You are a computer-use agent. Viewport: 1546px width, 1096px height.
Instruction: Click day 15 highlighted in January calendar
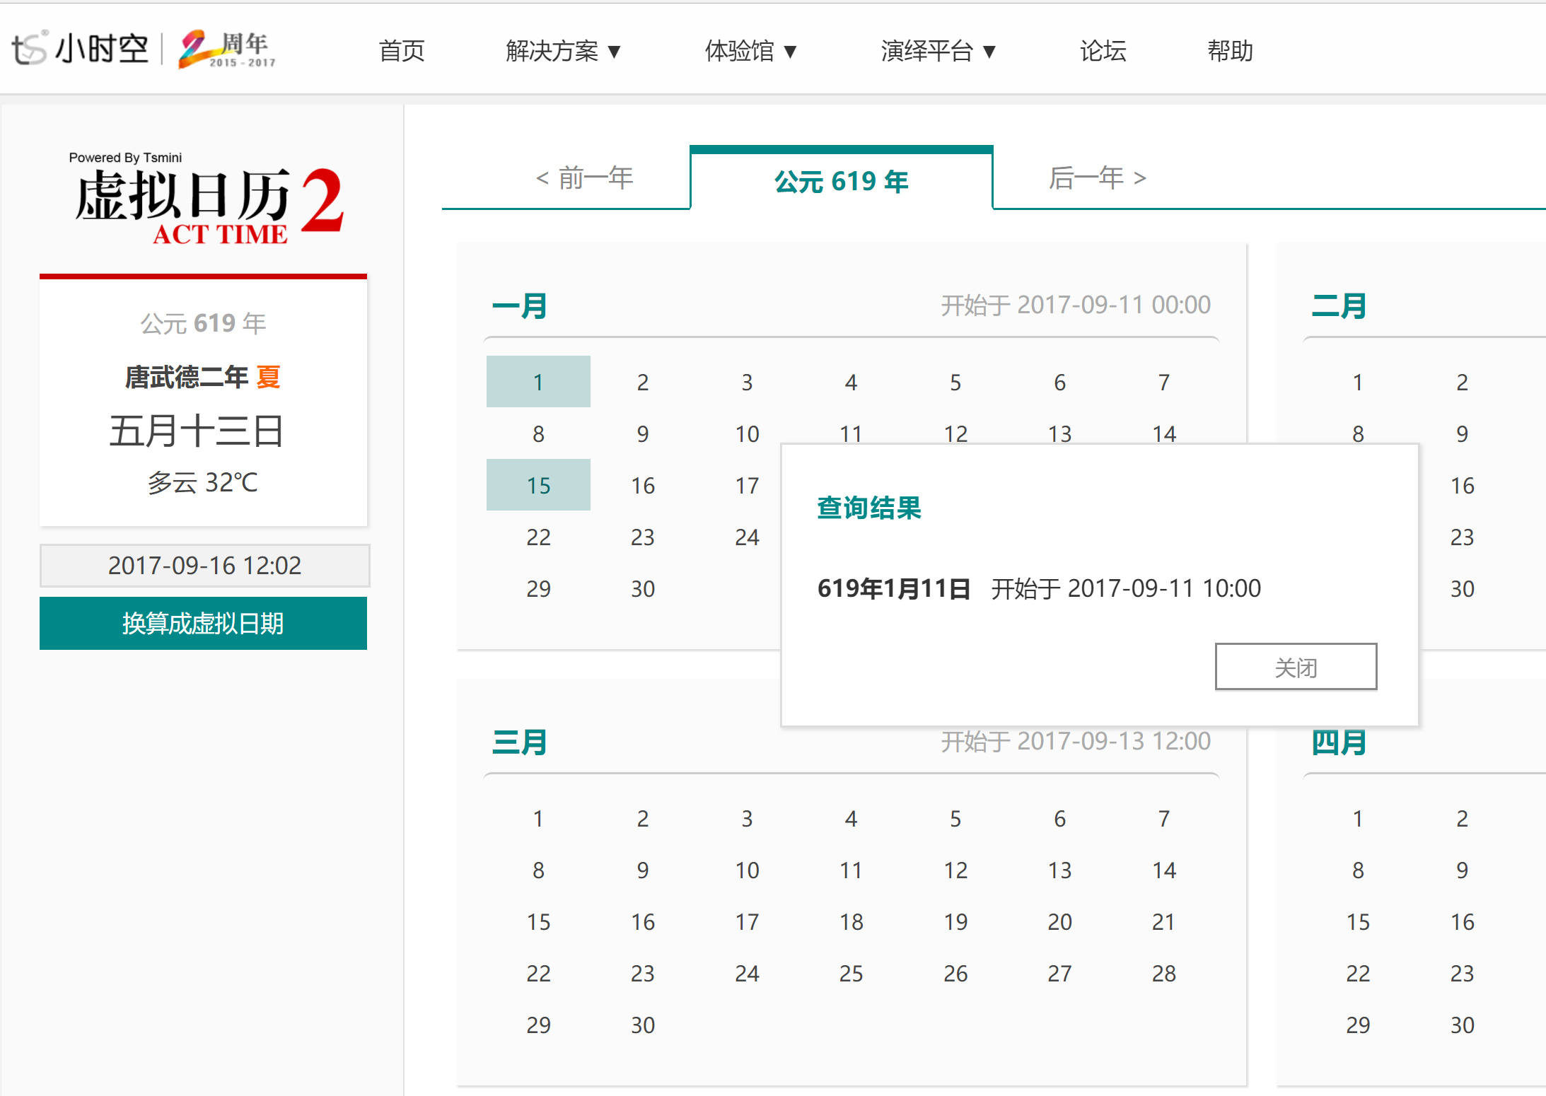tap(539, 483)
